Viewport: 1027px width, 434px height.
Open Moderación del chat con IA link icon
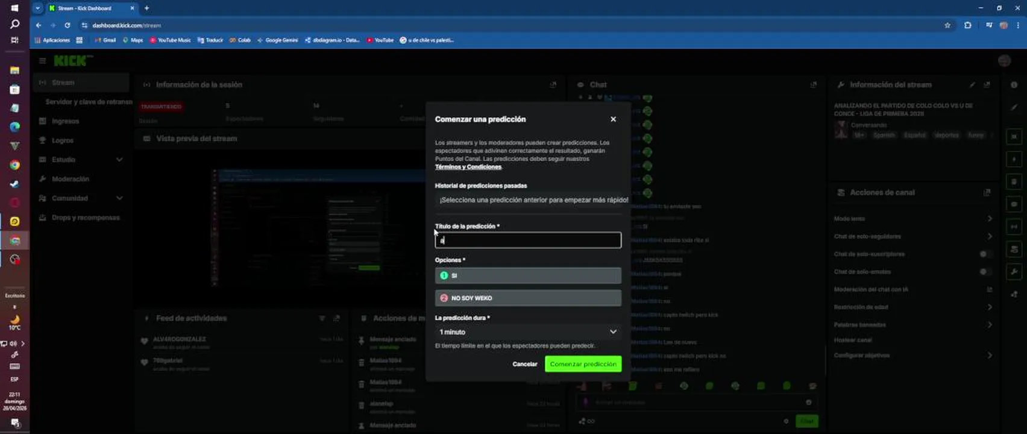point(989,289)
